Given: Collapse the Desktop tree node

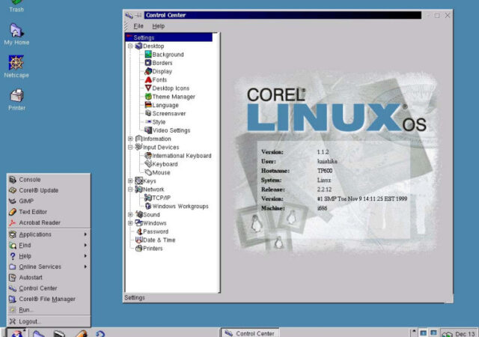Looking at the screenshot, I should [130, 46].
